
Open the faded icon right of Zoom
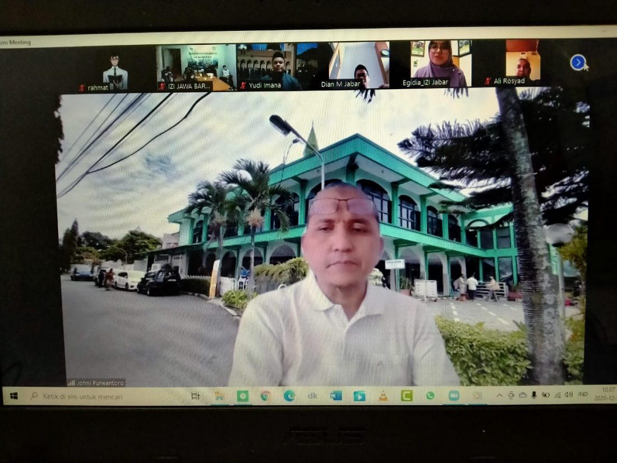[x=477, y=395]
